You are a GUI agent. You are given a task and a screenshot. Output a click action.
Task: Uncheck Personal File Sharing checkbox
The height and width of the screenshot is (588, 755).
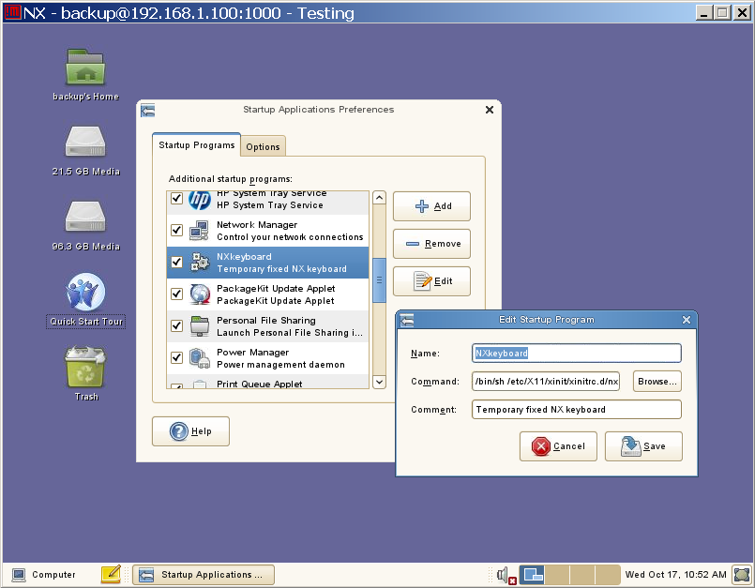tap(176, 325)
